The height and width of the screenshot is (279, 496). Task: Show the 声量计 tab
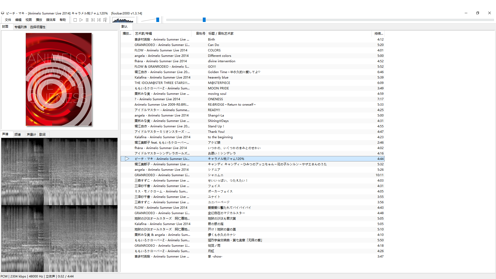(32, 134)
